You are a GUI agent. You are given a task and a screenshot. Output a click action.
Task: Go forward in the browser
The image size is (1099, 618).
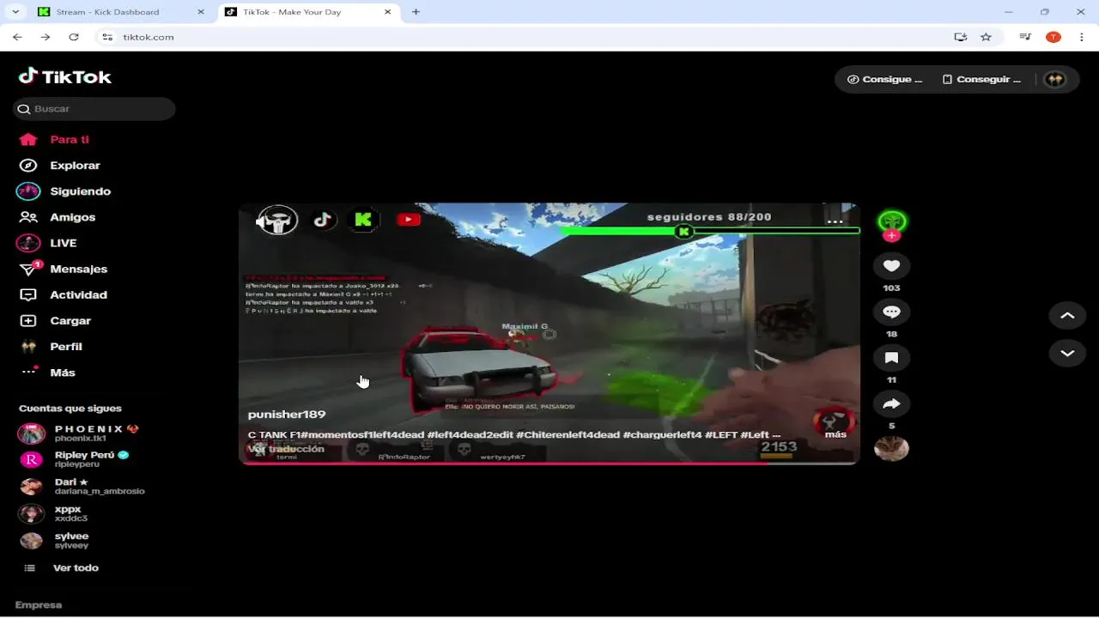[x=46, y=37]
